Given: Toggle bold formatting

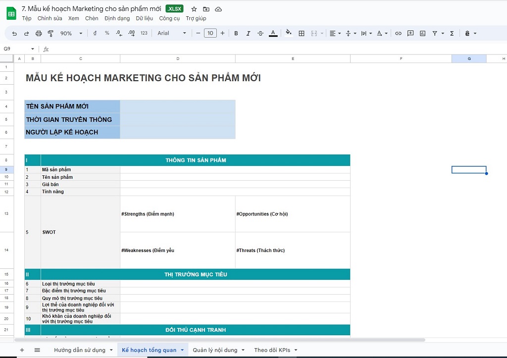Looking at the screenshot, I should coord(236,33).
